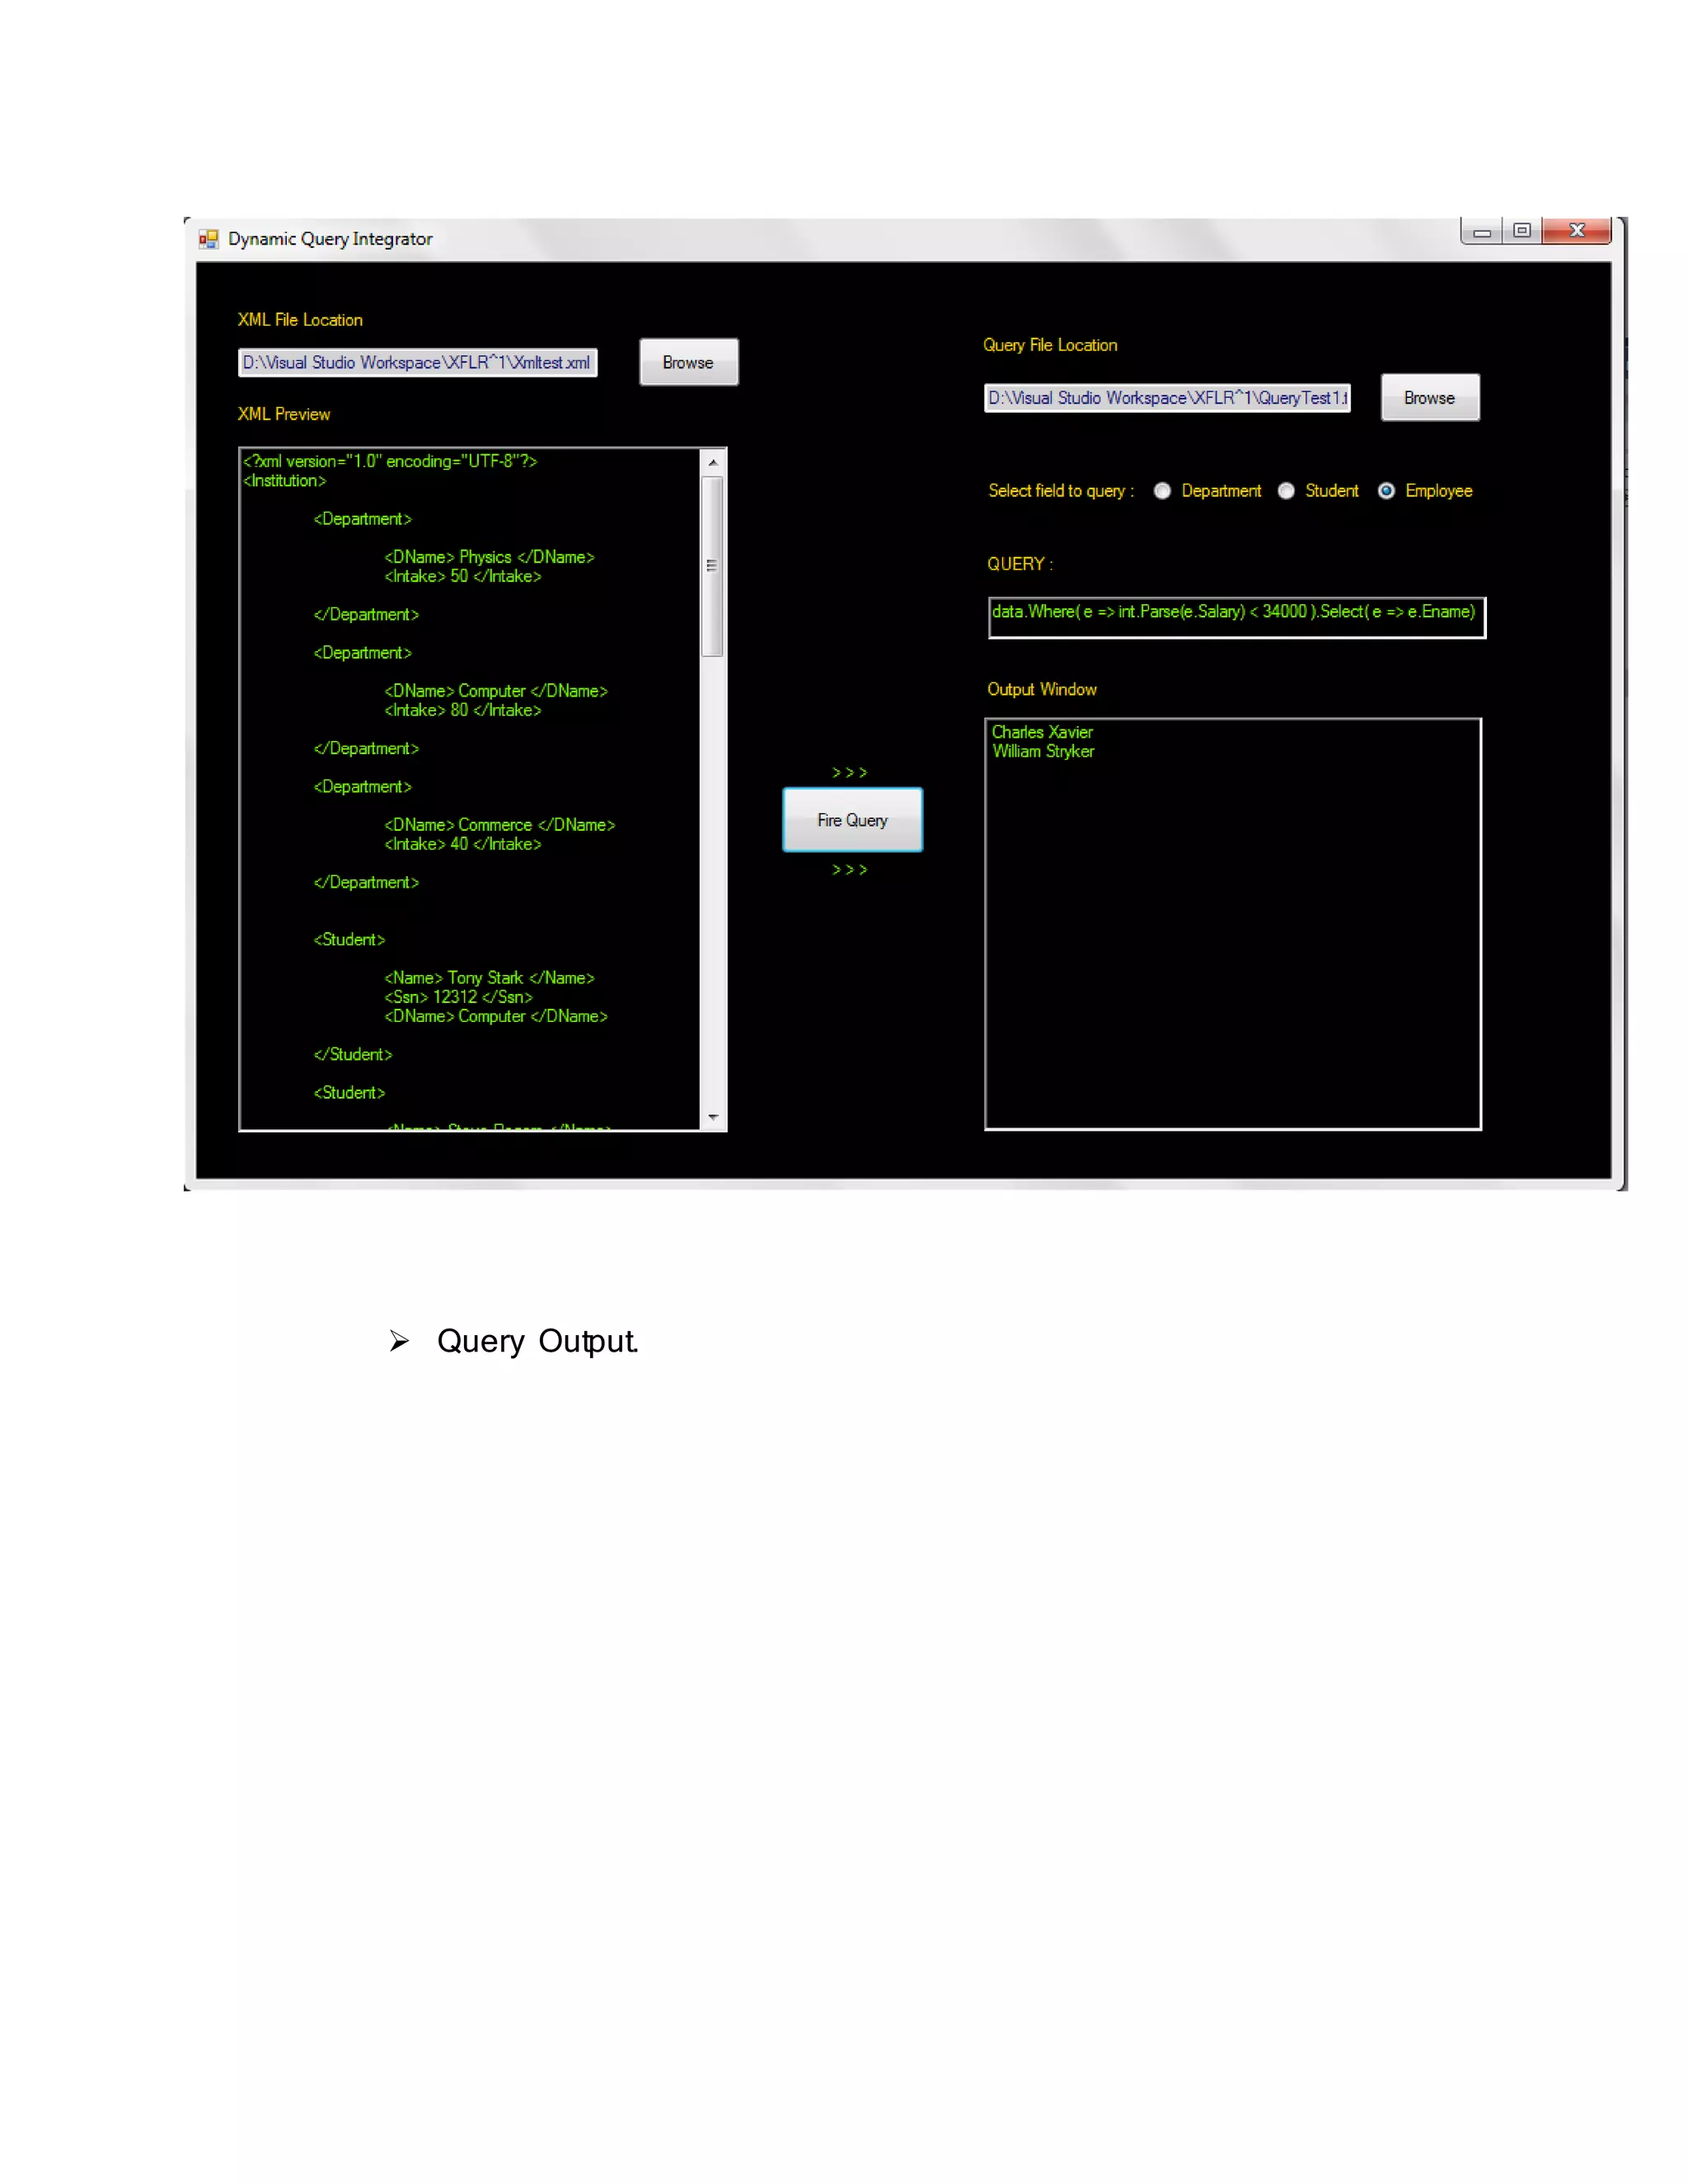Click William Stryker in Output Window
Image resolution: width=1688 pixels, height=2184 pixels.
click(x=1043, y=751)
